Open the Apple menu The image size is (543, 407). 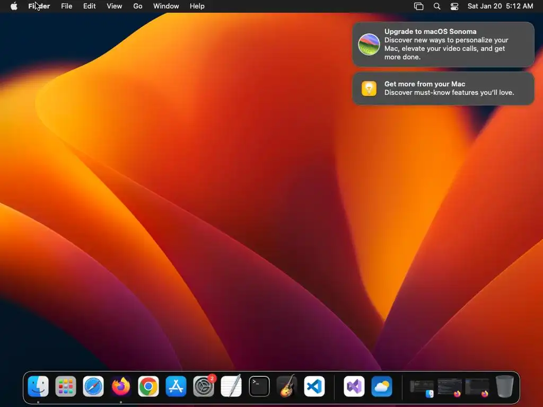[14, 6]
